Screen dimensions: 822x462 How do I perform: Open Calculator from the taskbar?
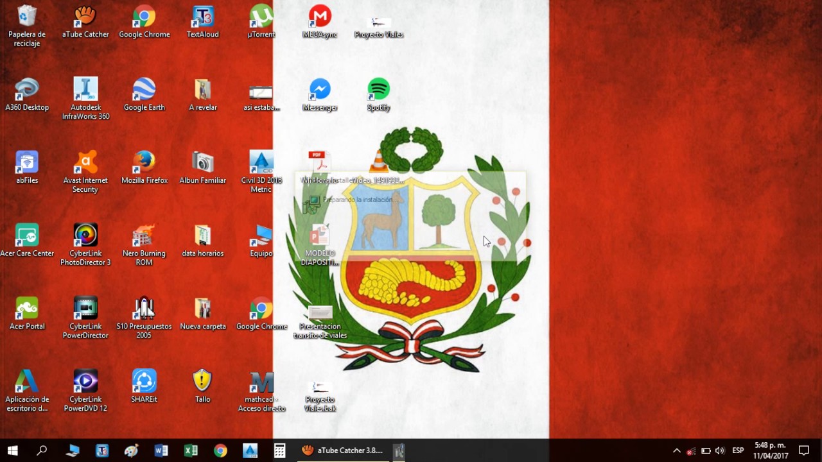(x=279, y=450)
